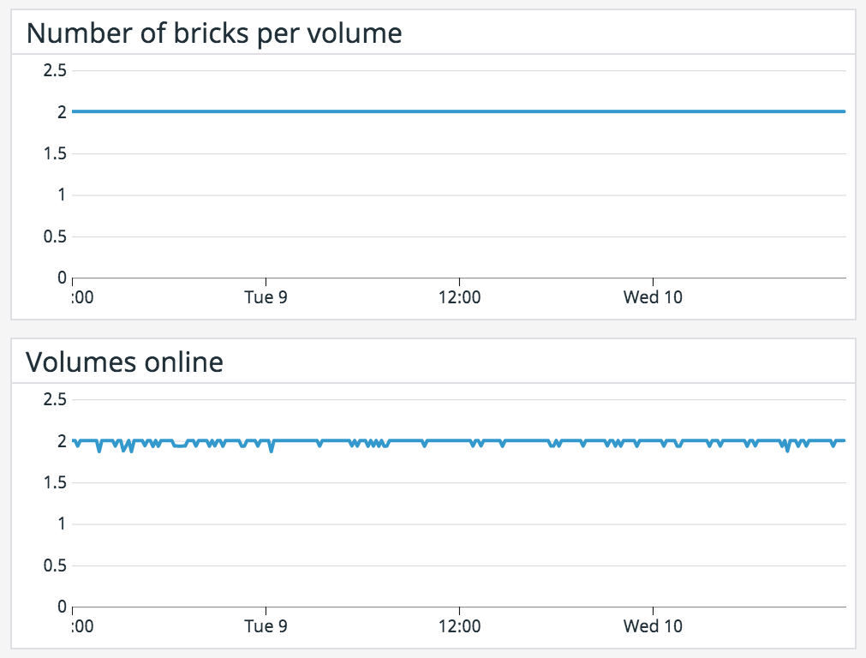Click the 12:00 label on bottom chart
The image size is (866, 658).
[462, 626]
